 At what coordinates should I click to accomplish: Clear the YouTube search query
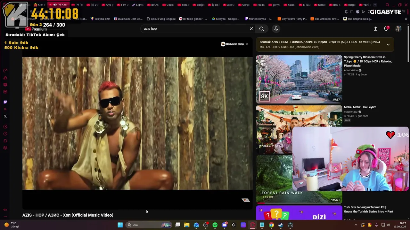[251, 29]
